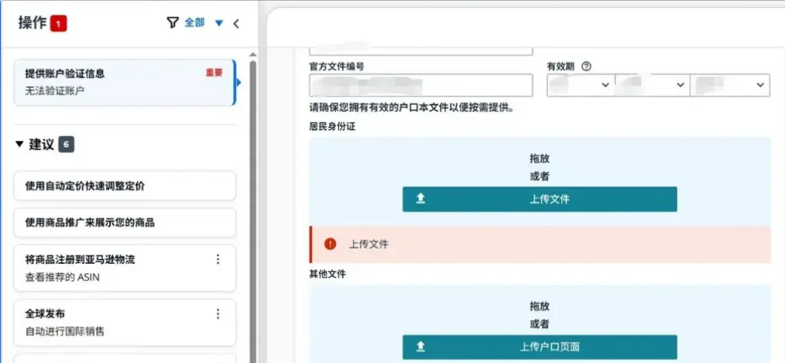The image size is (785, 363).
Task: Click the 全部 filter text
Action: [195, 22]
